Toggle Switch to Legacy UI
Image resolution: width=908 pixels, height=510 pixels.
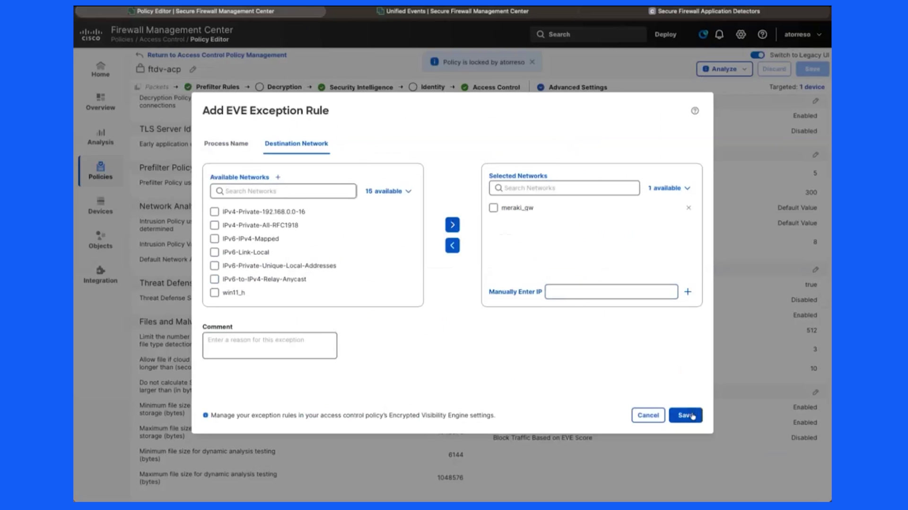click(757, 55)
